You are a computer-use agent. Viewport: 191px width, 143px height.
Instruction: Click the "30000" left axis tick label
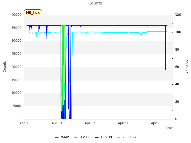16,41
